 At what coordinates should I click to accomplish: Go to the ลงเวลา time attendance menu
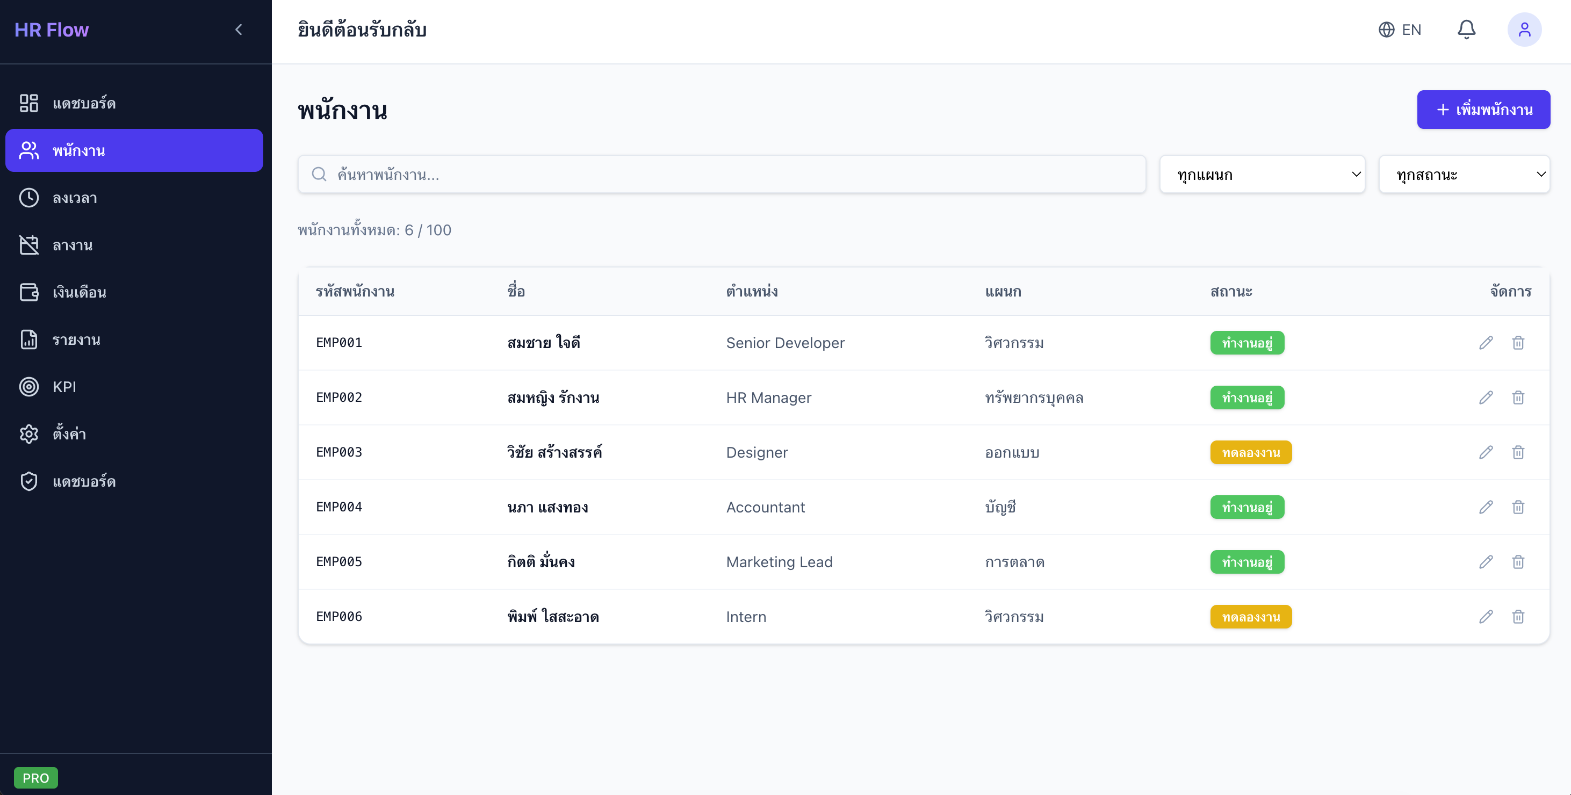coord(74,198)
